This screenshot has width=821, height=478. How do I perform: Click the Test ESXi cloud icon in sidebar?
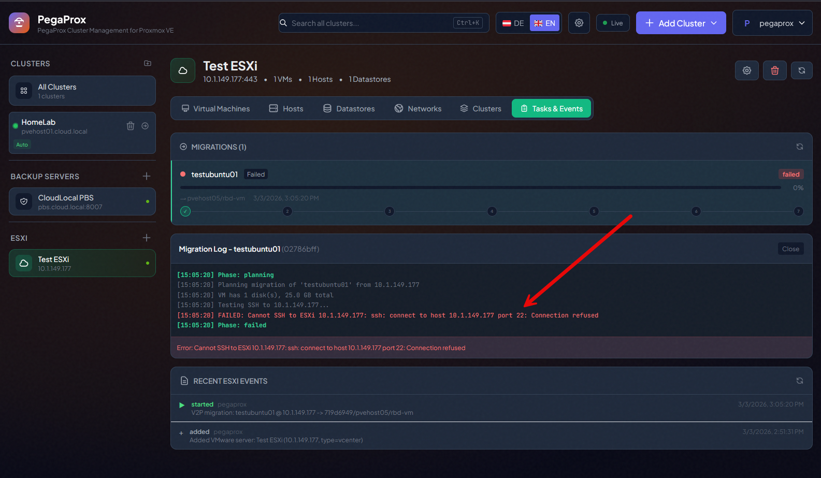click(24, 263)
